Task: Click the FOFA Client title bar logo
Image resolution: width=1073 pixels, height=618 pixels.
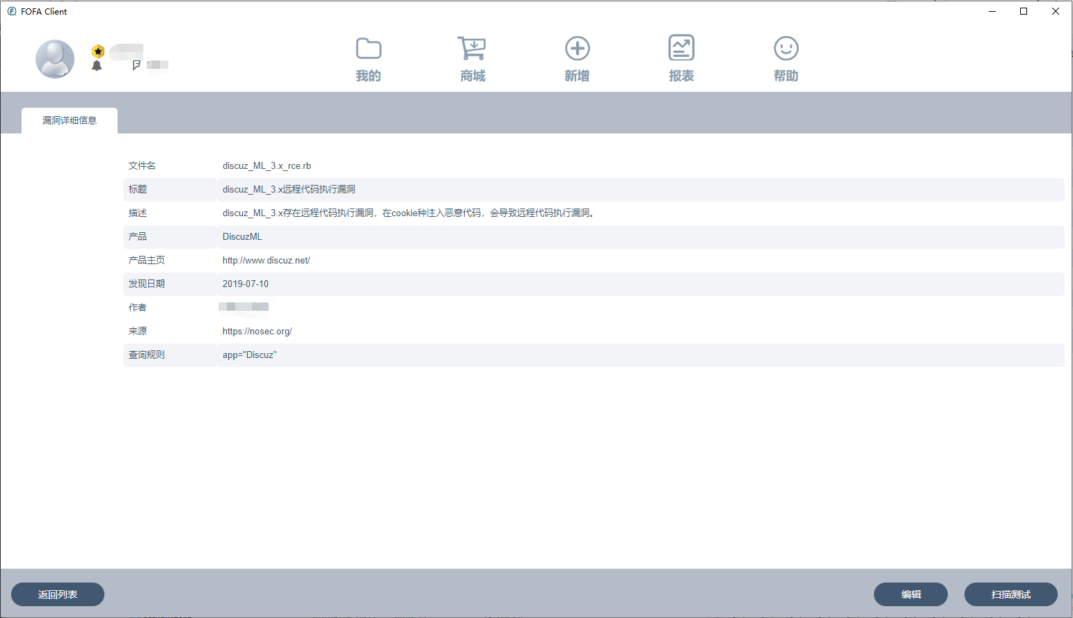Action: tap(12, 11)
